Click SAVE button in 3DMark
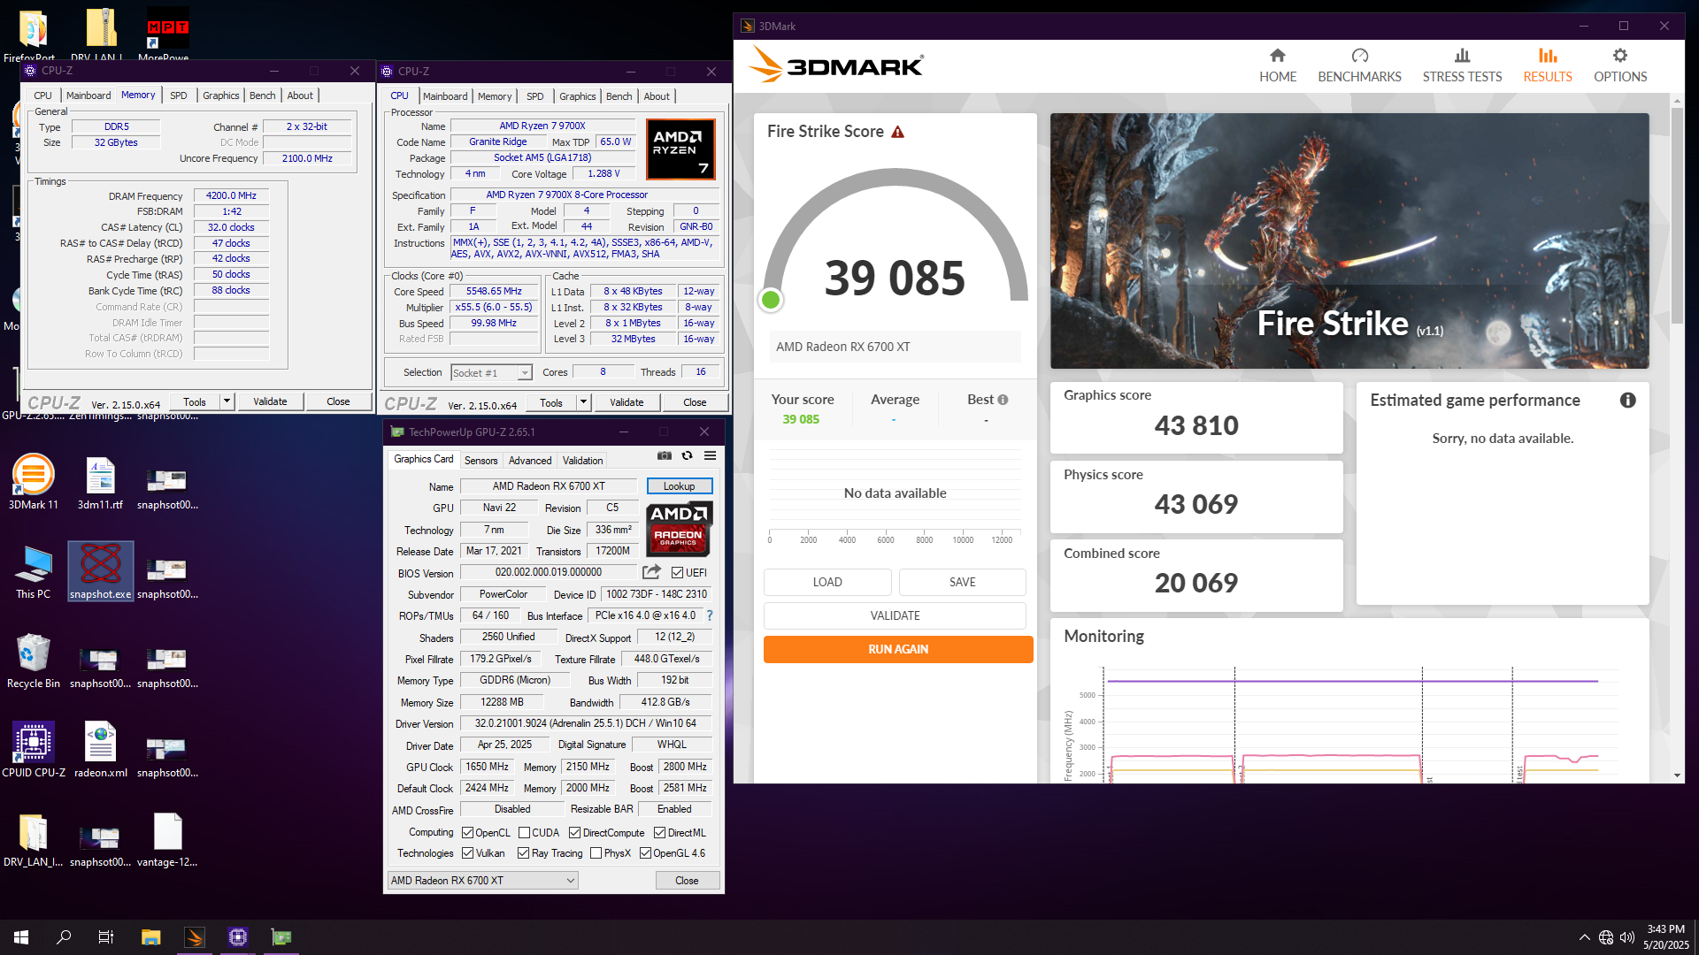 962,582
